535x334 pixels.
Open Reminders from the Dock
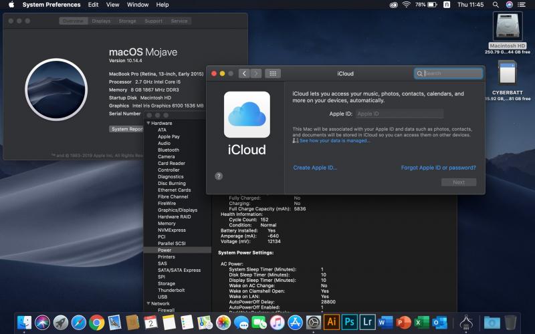pos(187,322)
